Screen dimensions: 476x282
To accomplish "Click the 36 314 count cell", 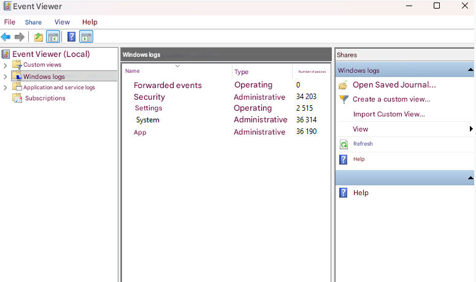I will click(x=306, y=120).
